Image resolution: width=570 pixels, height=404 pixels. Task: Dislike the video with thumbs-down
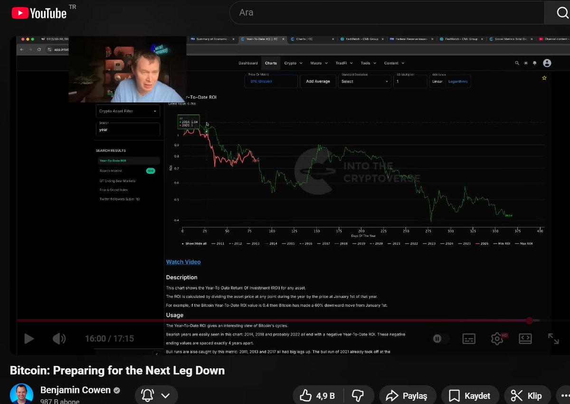pyautogui.click(x=357, y=395)
